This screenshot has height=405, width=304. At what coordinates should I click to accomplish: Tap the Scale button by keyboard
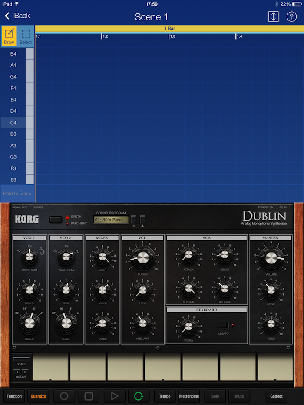click(21, 359)
